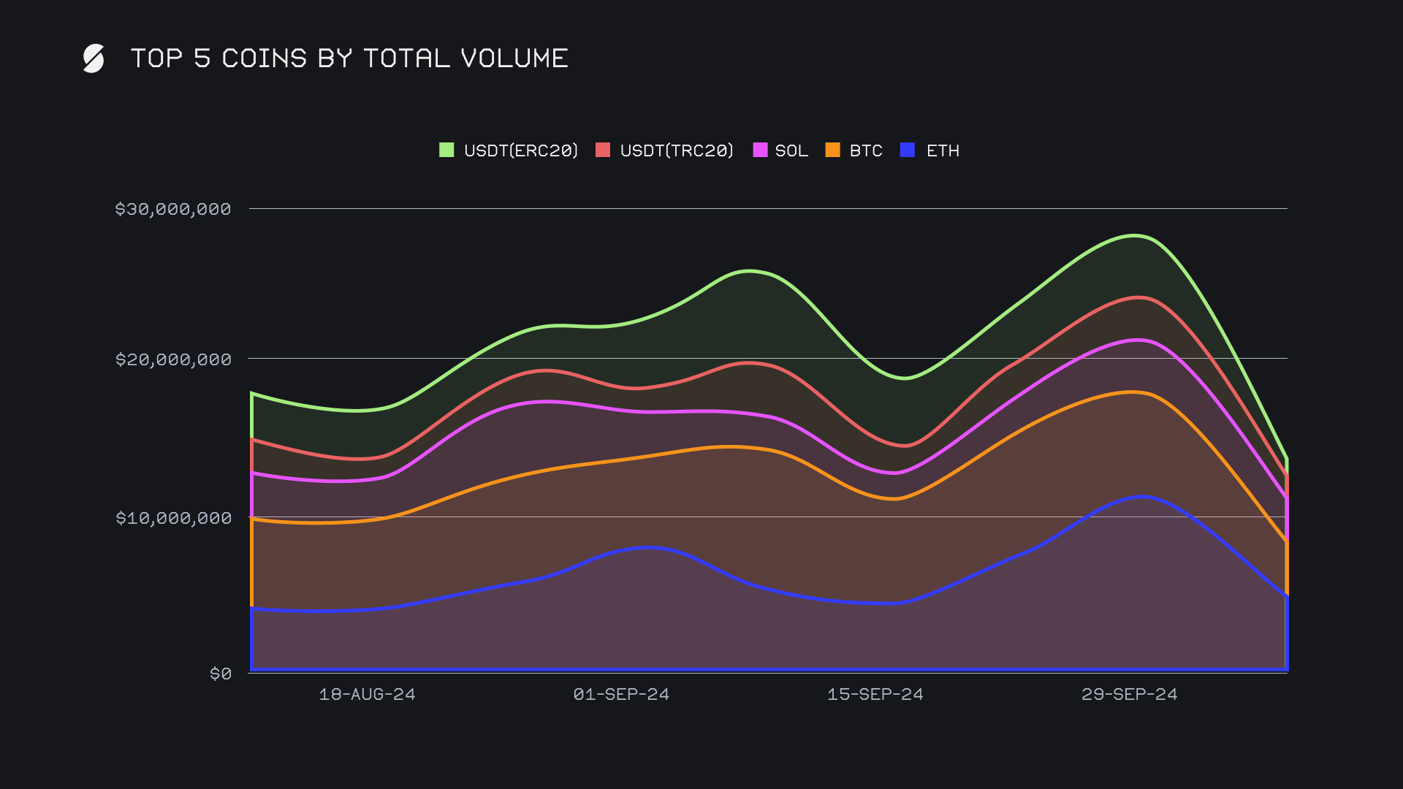Image resolution: width=1403 pixels, height=789 pixels.
Task: Click the 01-SEP-24 x-axis label
Action: point(621,694)
